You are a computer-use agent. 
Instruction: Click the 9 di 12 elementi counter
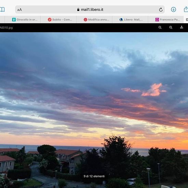pos(94,176)
